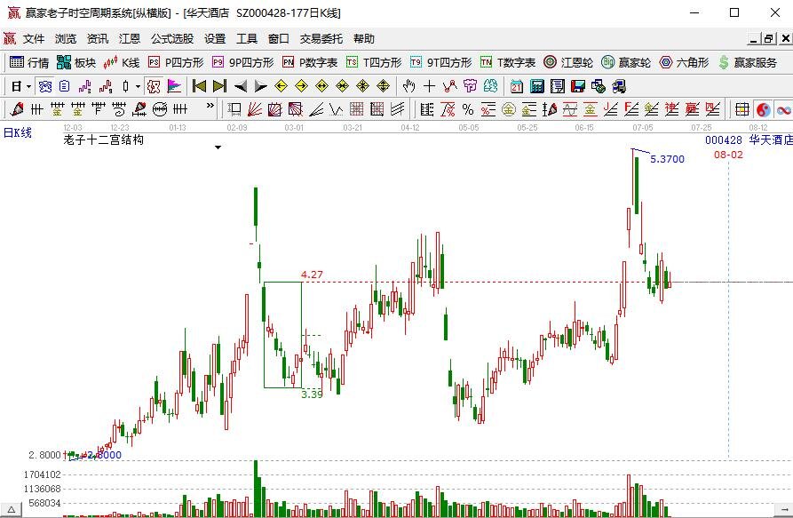
Task: Open the 资讯 menu
Action: (x=98, y=38)
